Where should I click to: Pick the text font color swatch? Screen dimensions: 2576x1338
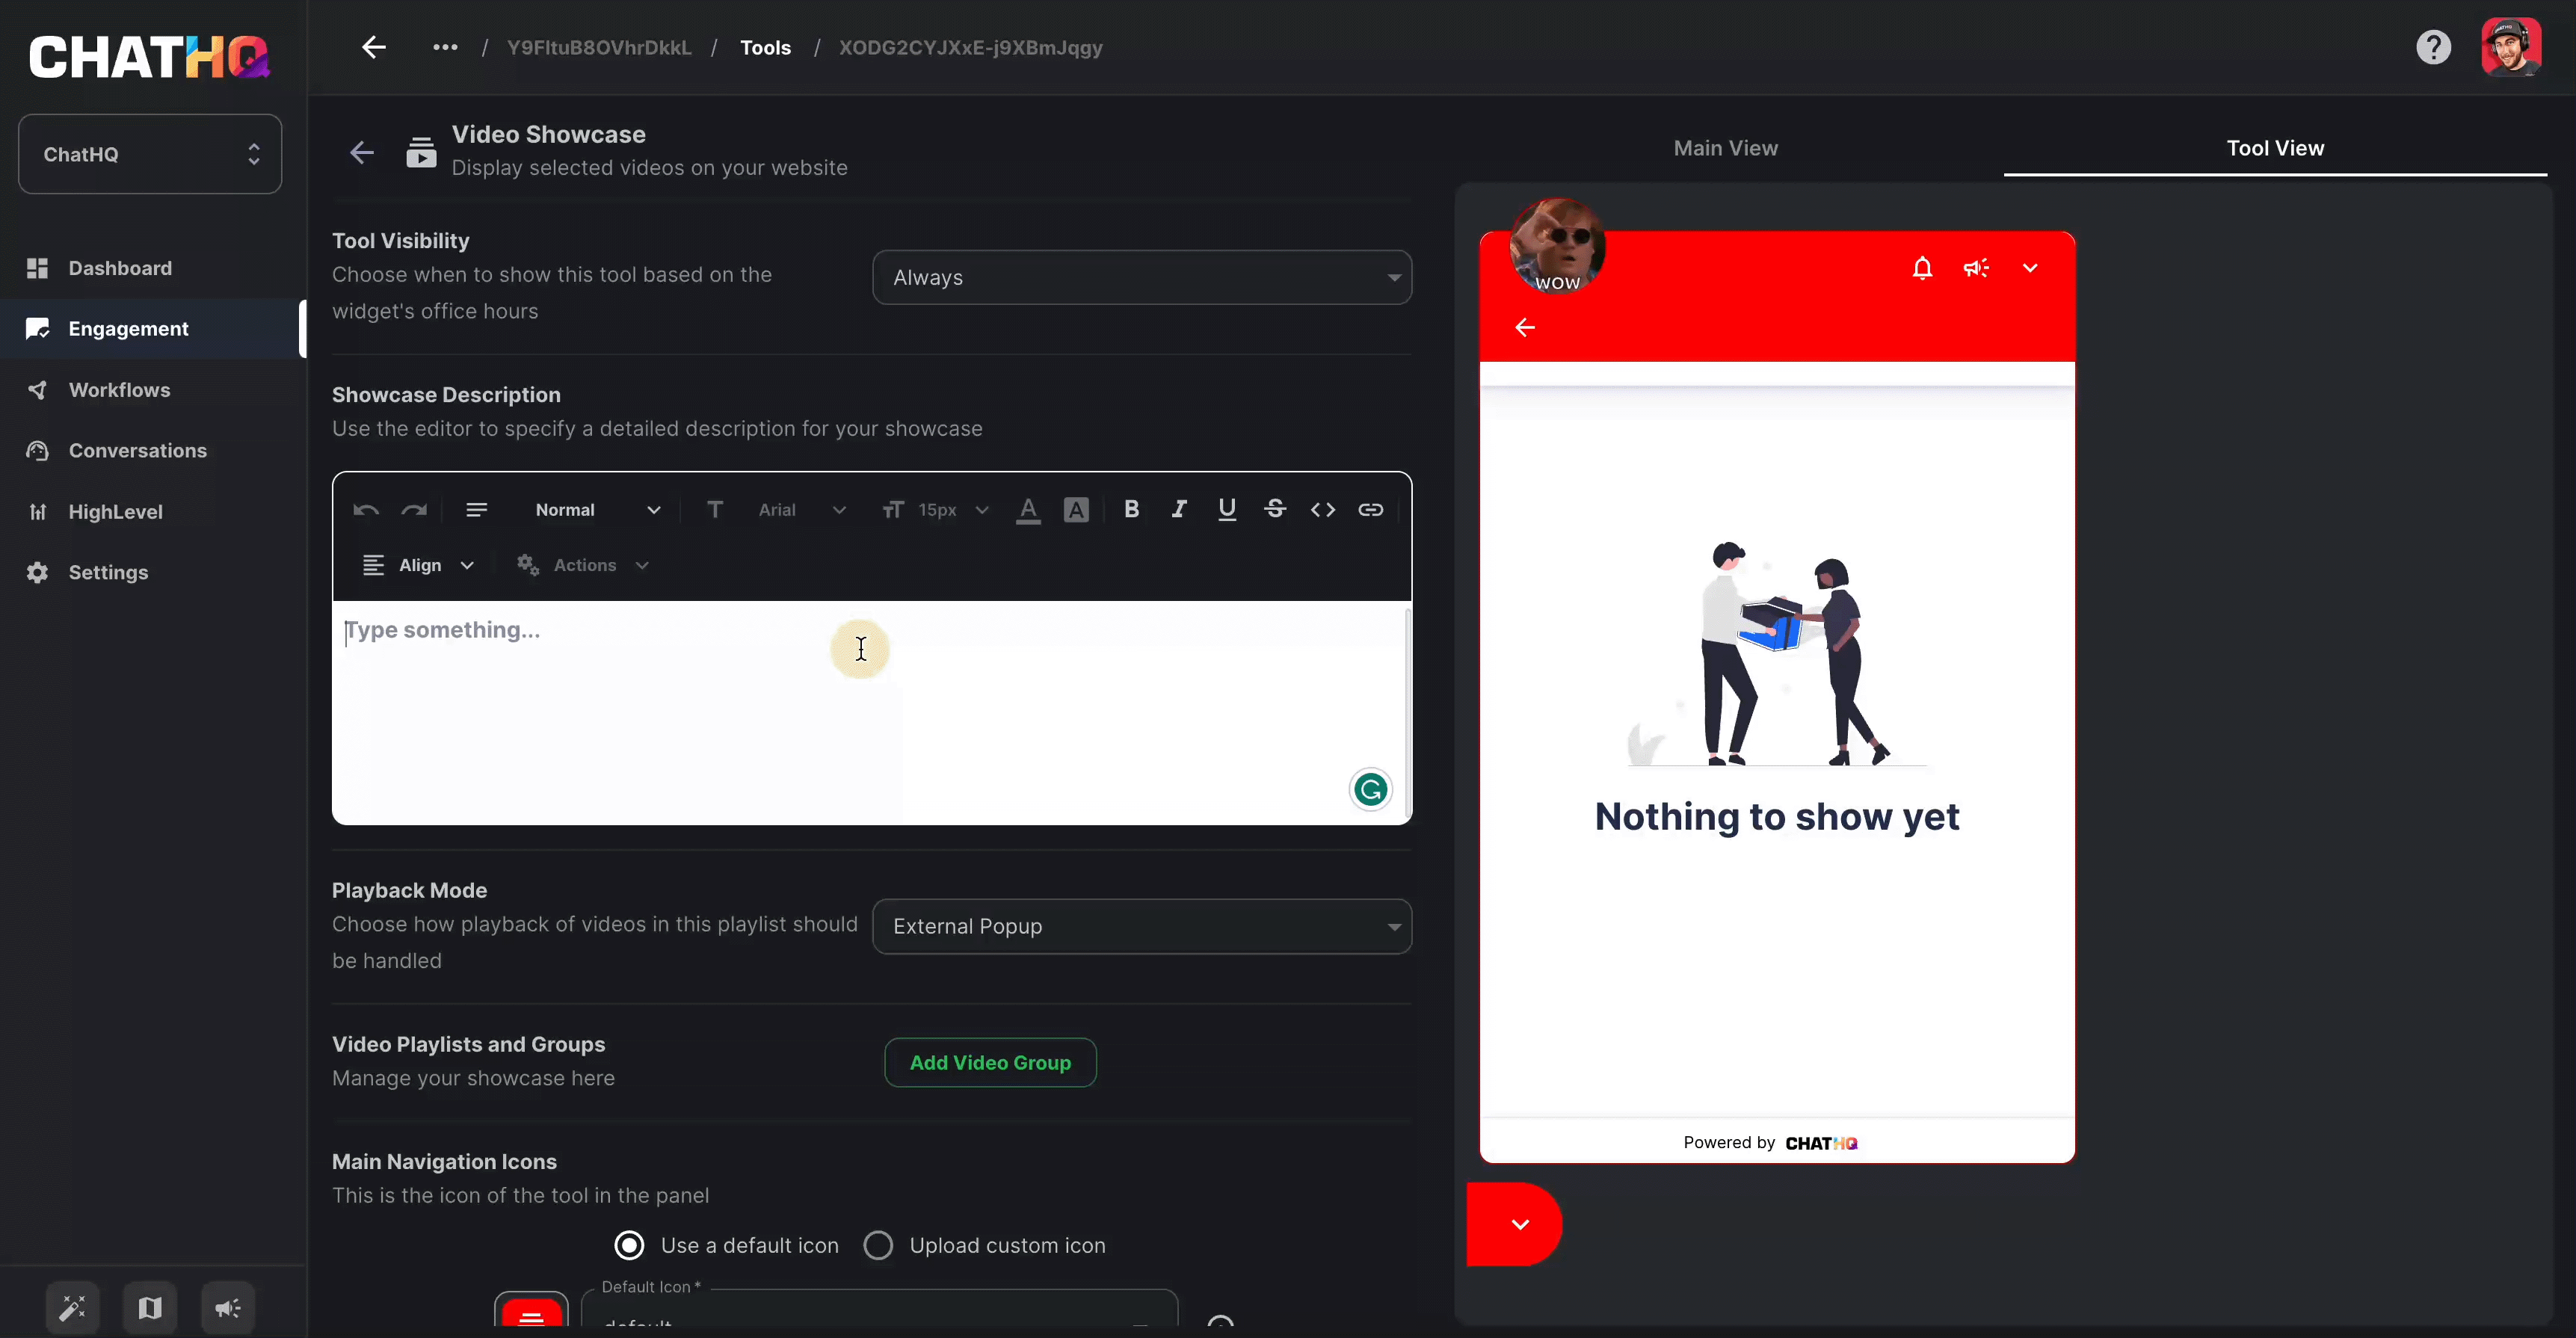(x=1027, y=510)
